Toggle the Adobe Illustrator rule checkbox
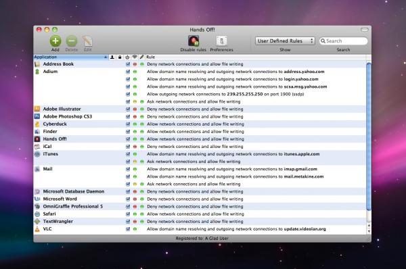 (128, 109)
